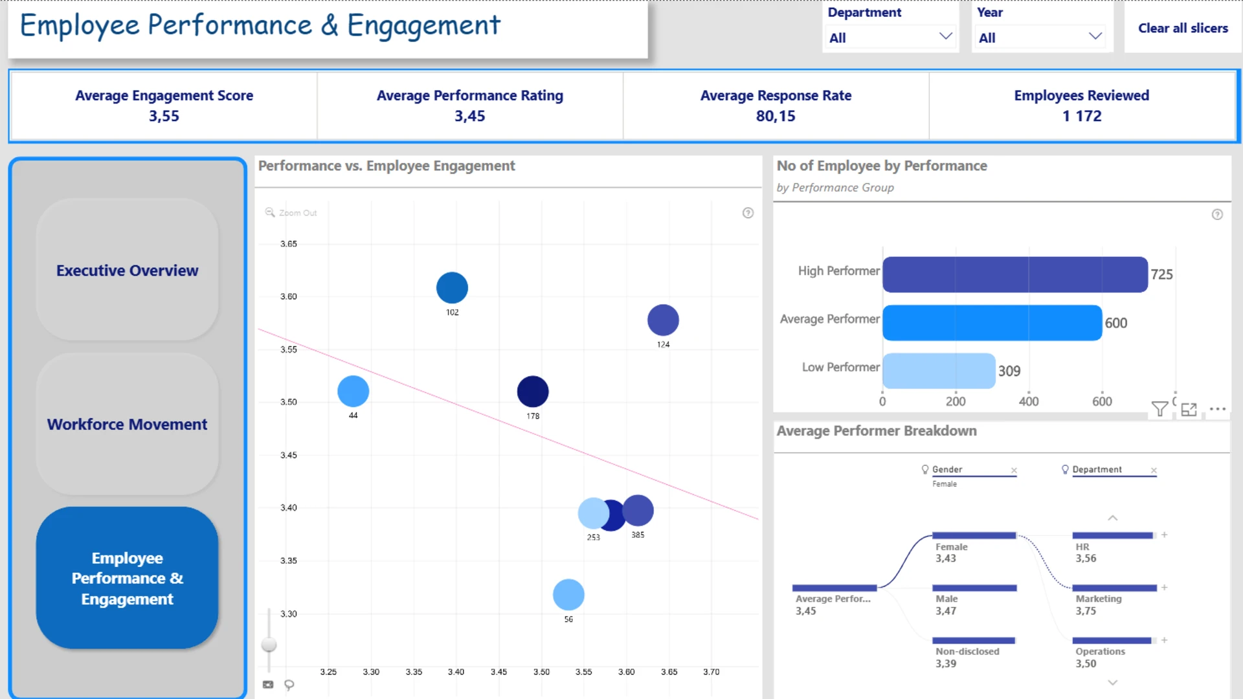Click the Zoom Out magnifier icon
The image size is (1243, 699).
click(x=270, y=212)
